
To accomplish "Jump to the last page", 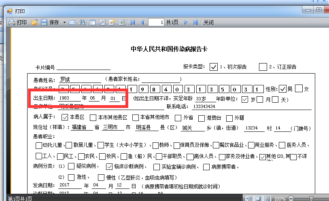I will coord(195,22).
